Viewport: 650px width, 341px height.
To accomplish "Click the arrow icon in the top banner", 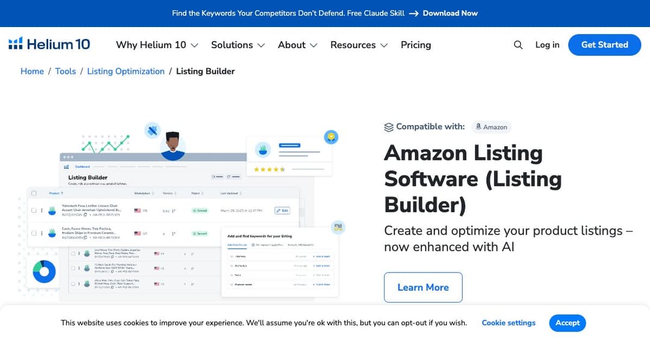I will point(413,13).
